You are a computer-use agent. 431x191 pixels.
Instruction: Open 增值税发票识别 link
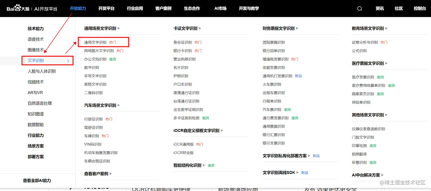point(275,59)
